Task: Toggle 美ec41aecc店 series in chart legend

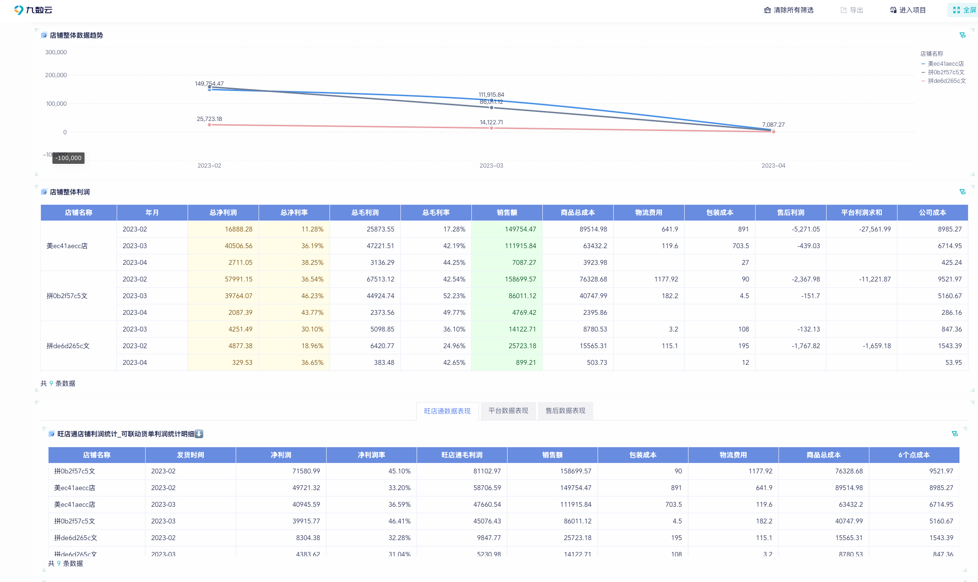Action: tap(945, 64)
